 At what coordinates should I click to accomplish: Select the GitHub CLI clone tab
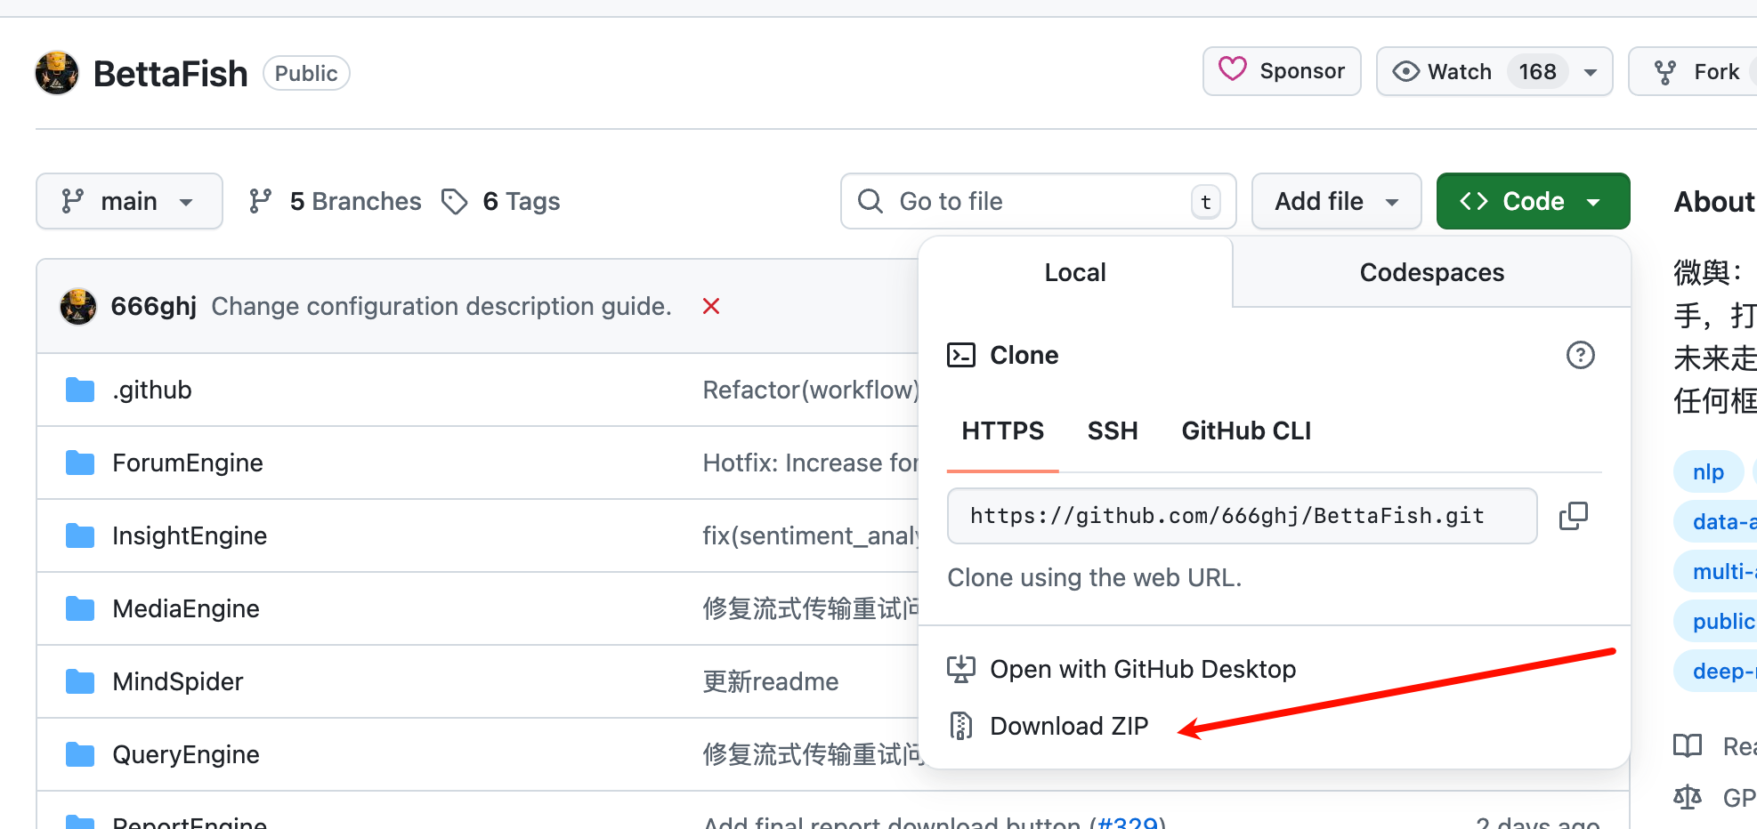[1246, 431]
